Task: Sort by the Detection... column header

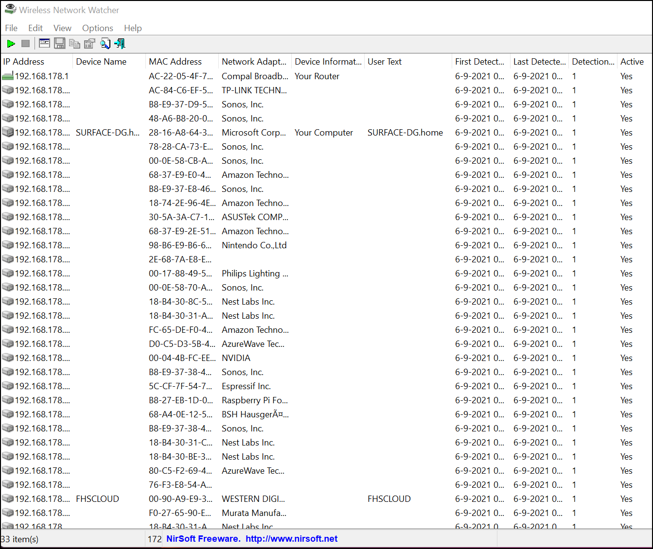Action: tap(593, 62)
